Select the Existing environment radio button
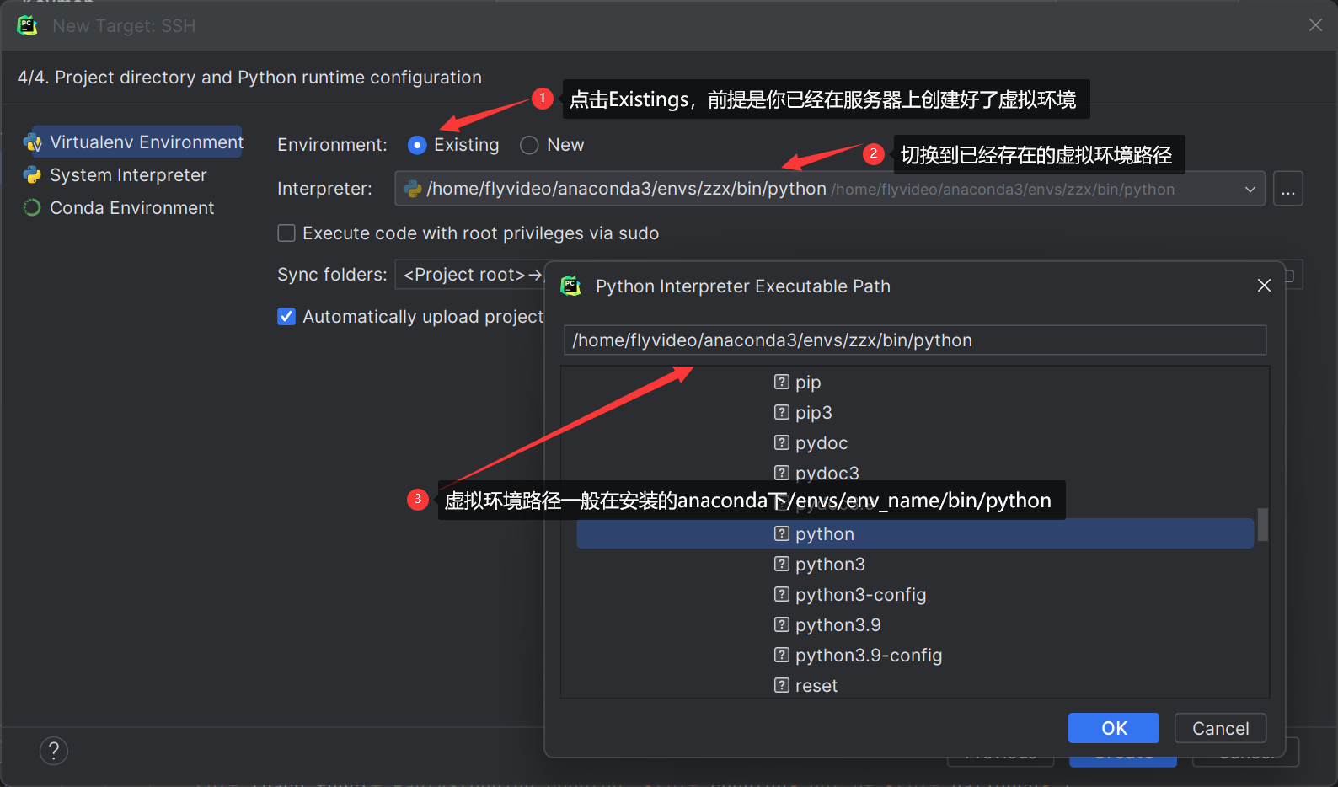 tap(417, 145)
